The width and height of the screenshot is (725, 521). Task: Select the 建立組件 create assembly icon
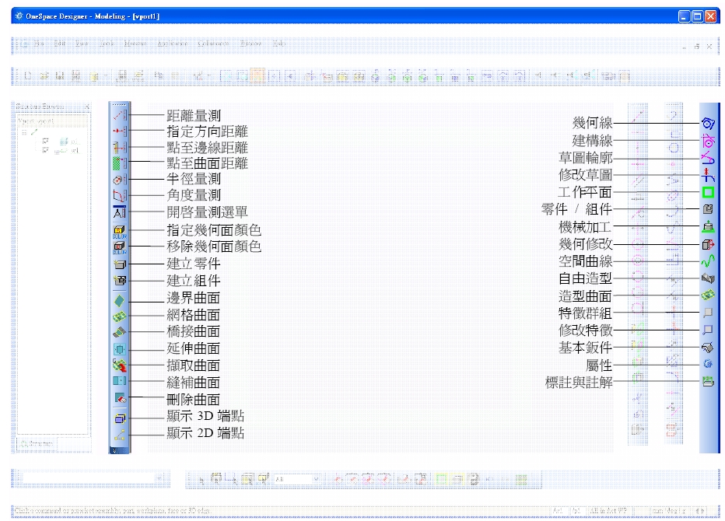[120, 280]
